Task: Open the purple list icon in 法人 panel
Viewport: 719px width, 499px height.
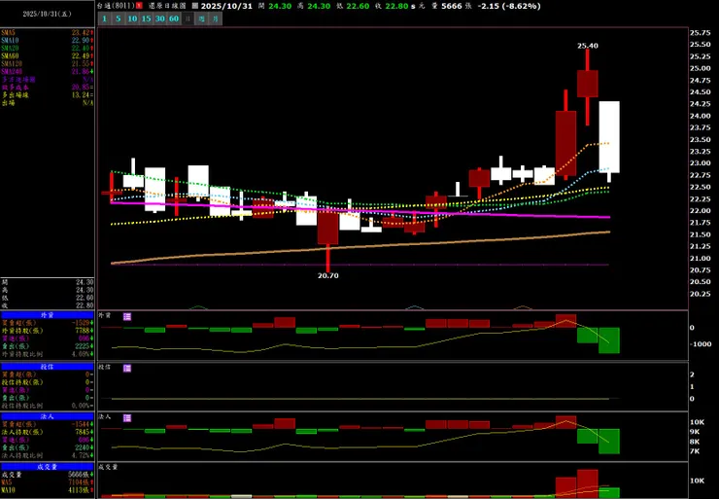Action: (x=127, y=417)
